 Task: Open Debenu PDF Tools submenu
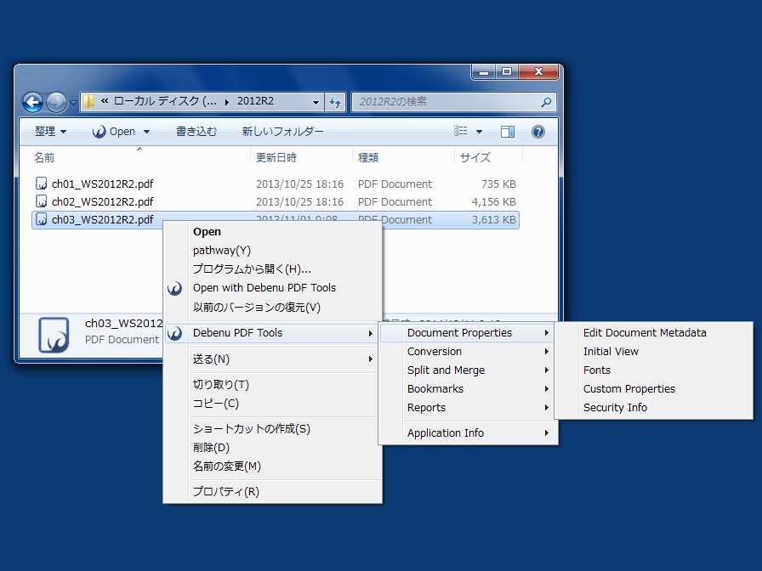coord(273,333)
